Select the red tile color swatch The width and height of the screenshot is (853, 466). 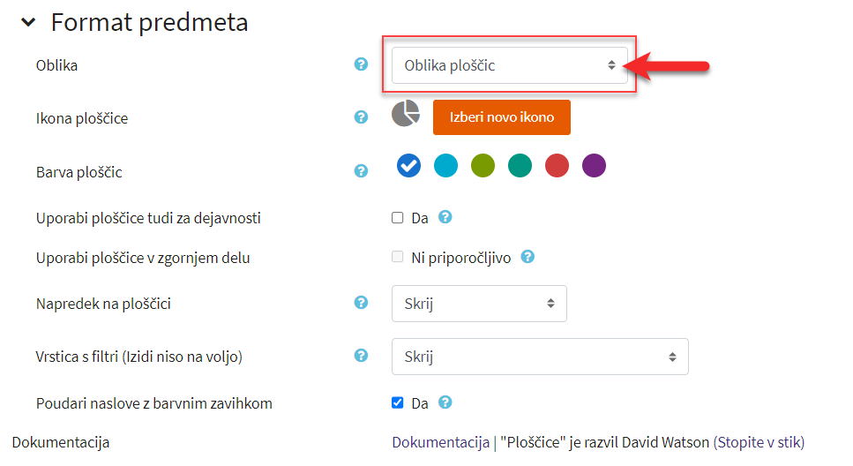[x=557, y=166]
